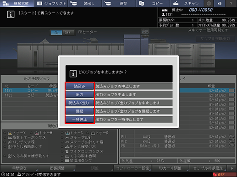Click the ファイルシステム残量 readout
The width and height of the screenshot is (237, 177).
click(216, 25)
